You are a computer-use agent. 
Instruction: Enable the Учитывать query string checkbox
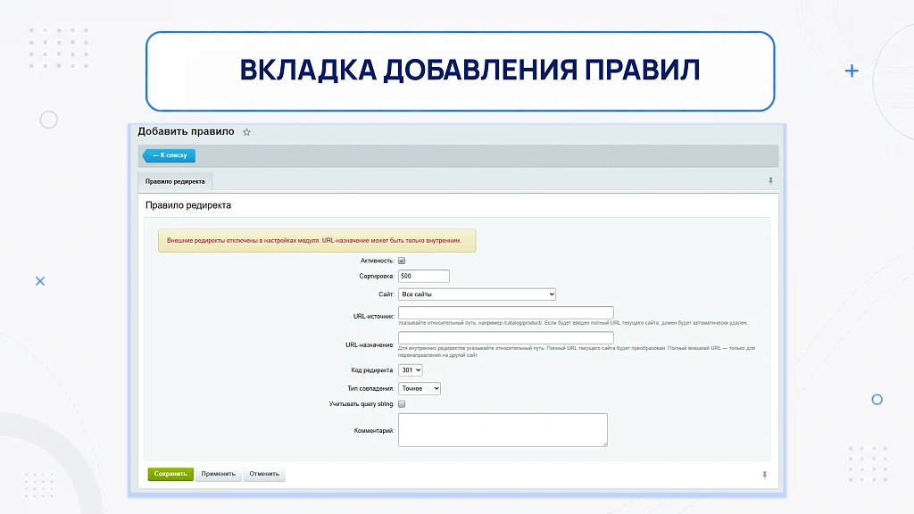point(402,404)
